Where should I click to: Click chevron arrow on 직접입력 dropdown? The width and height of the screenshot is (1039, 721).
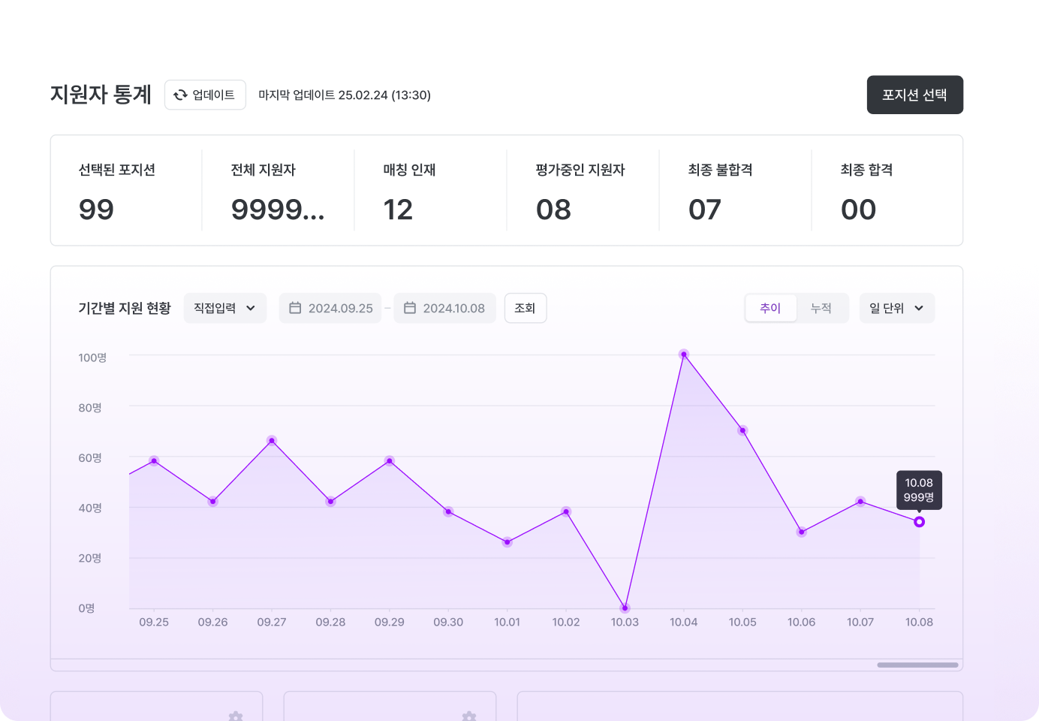click(251, 308)
